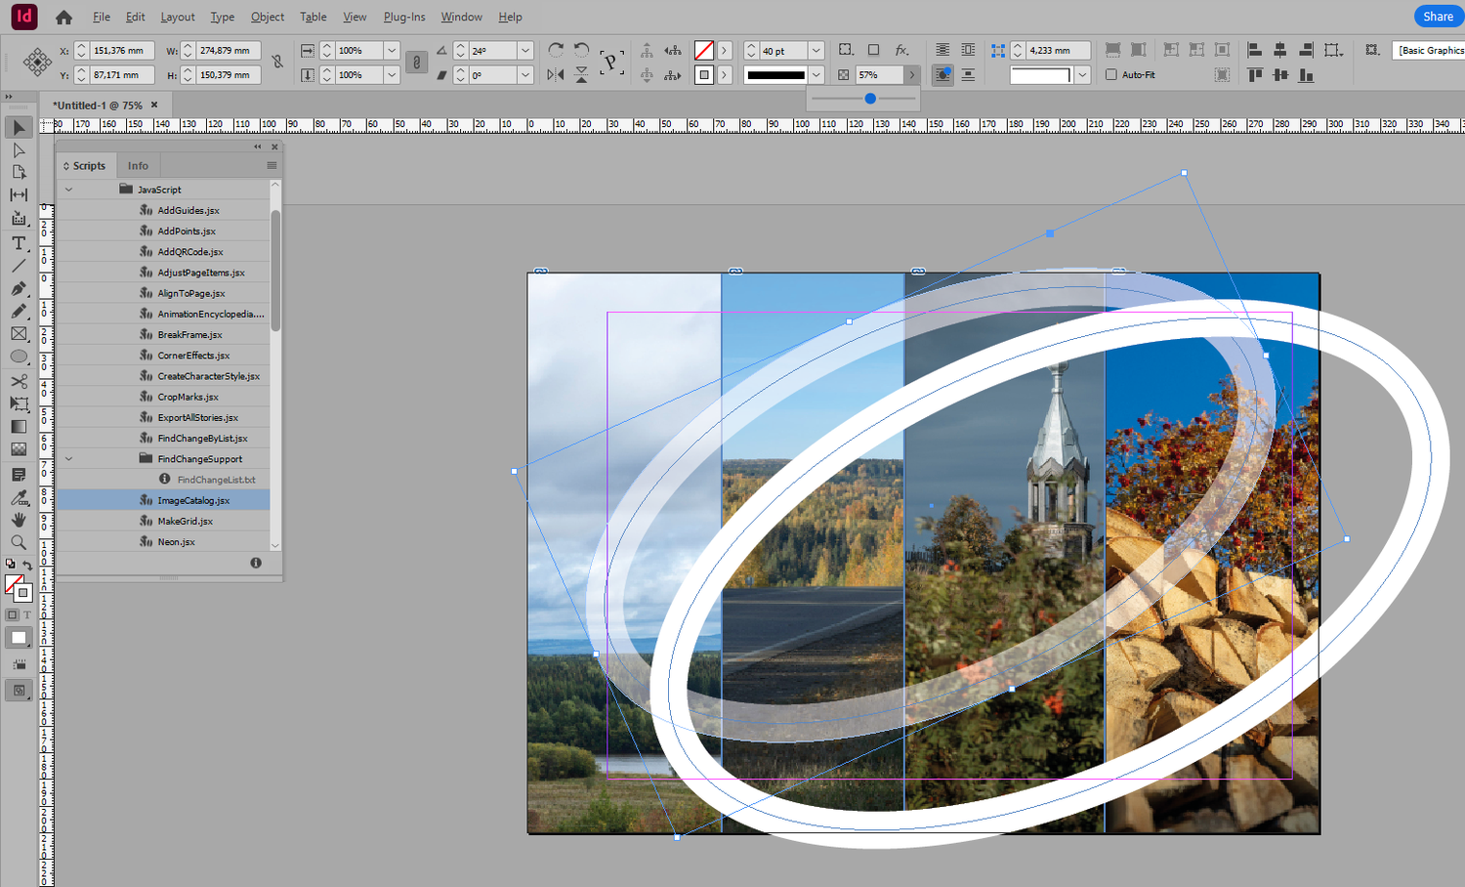Open the Shear Angle dropdown
Viewport: 1465px width, 887px height.
point(525,74)
